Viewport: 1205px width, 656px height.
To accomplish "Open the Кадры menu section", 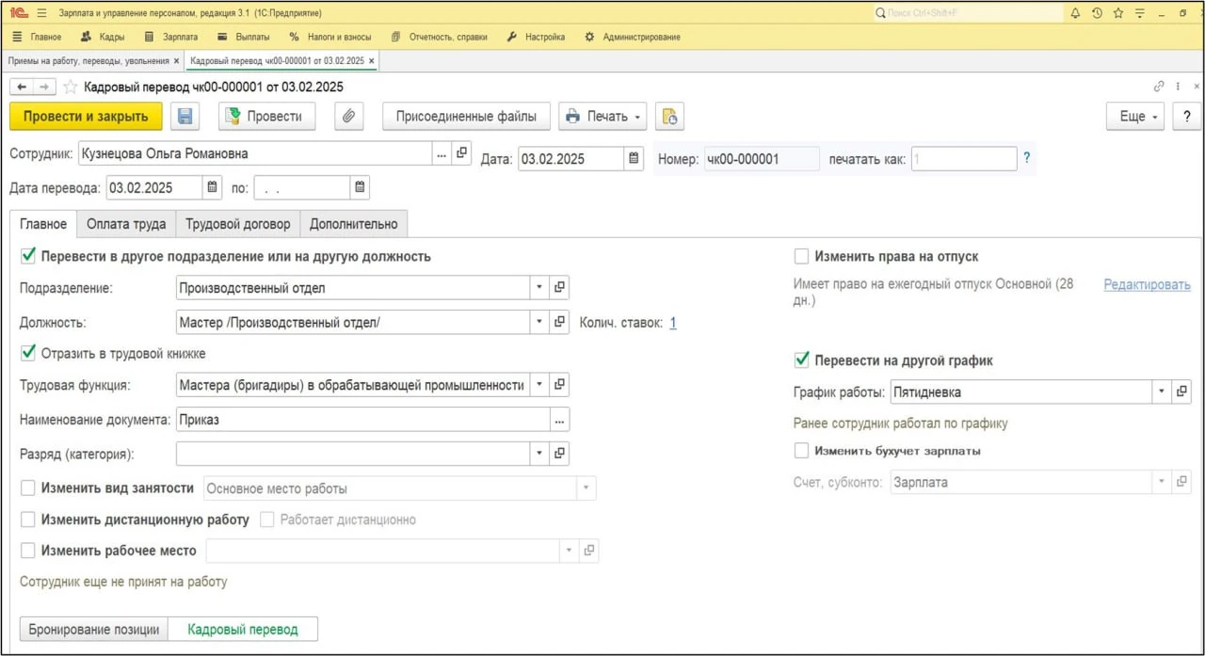I will (102, 37).
